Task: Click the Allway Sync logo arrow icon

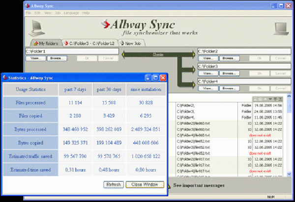Action: point(105,24)
